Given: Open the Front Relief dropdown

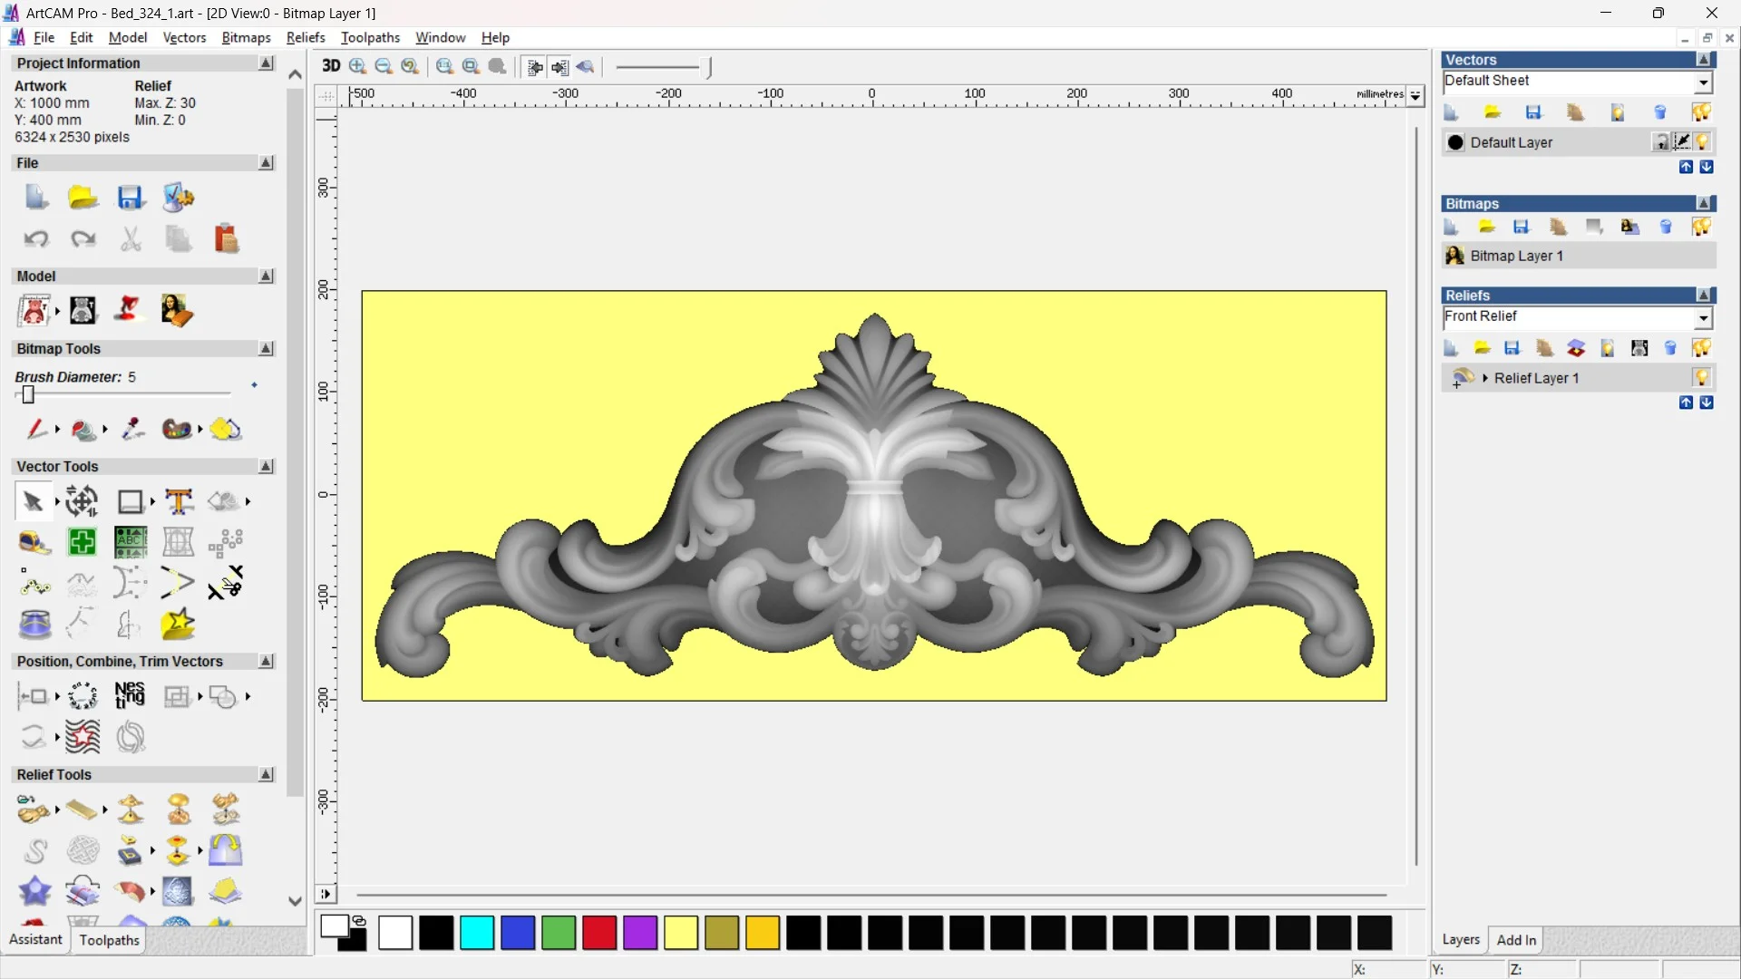Looking at the screenshot, I should (x=1703, y=317).
